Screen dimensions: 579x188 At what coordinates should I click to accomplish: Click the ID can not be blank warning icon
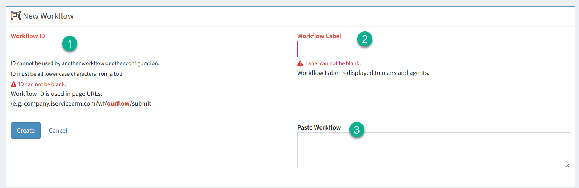tap(14, 84)
